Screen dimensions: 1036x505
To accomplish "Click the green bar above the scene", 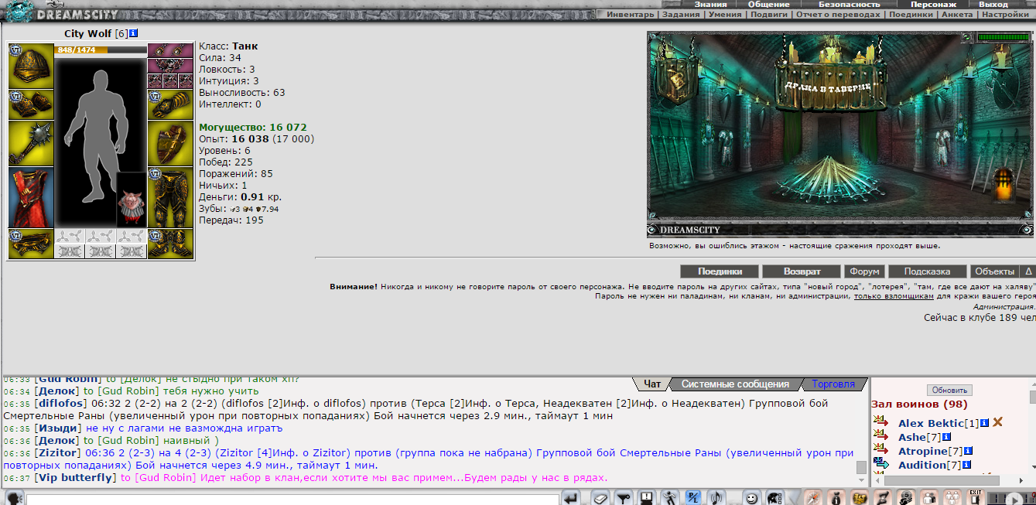I will [x=1003, y=37].
